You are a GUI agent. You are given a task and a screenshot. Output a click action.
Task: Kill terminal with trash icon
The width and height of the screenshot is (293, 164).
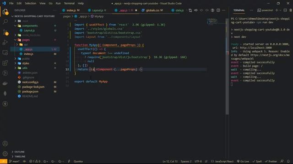291,10
